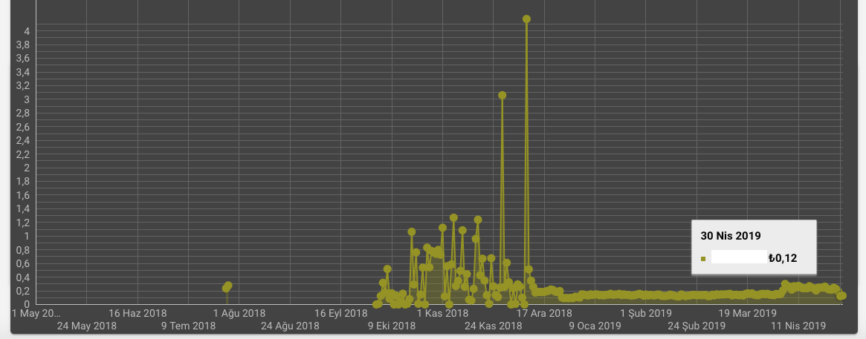
Task: Click the '9 Oca 2019' axis label
Action: tap(595, 326)
